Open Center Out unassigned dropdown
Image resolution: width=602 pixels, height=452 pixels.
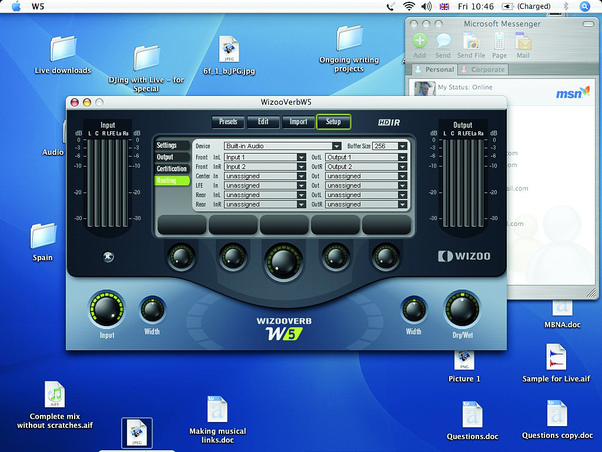coord(366,176)
